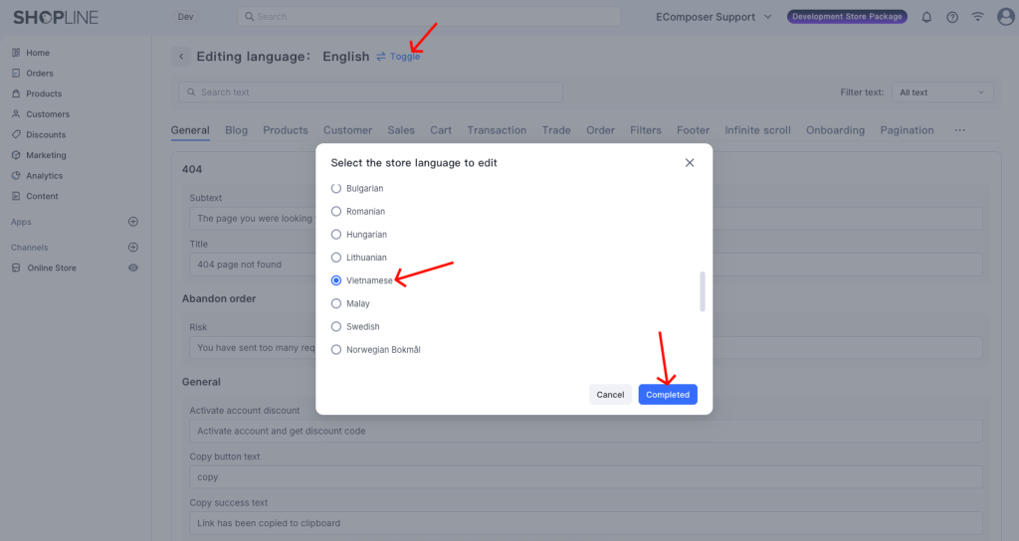The image size is (1019, 541).
Task: Open Products in the left sidebar
Action: (x=44, y=93)
